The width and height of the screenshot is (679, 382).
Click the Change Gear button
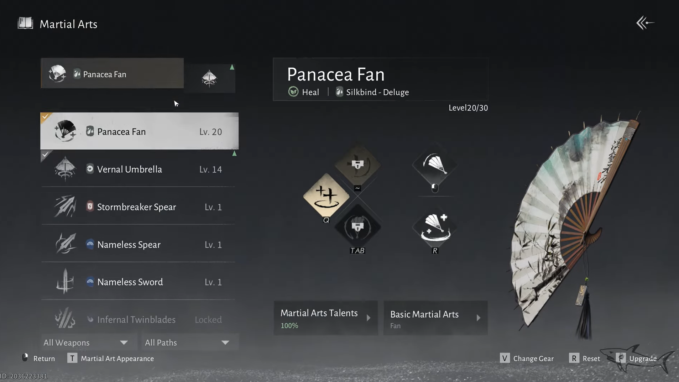[x=527, y=359]
